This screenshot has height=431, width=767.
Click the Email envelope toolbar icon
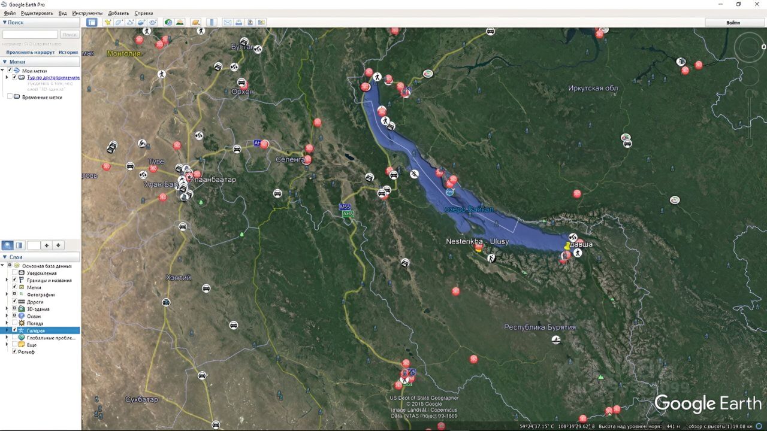point(228,22)
